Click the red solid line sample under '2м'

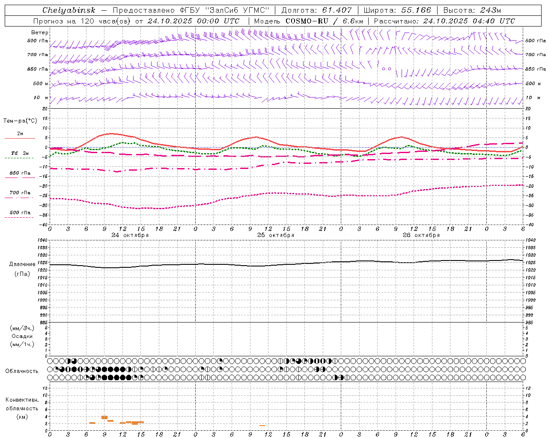pyautogui.click(x=20, y=139)
